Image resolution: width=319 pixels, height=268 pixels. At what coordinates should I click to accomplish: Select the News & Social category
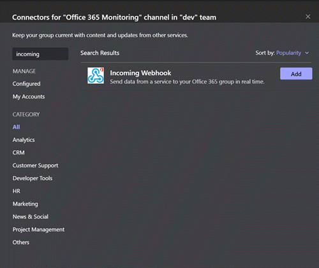coord(31,216)
